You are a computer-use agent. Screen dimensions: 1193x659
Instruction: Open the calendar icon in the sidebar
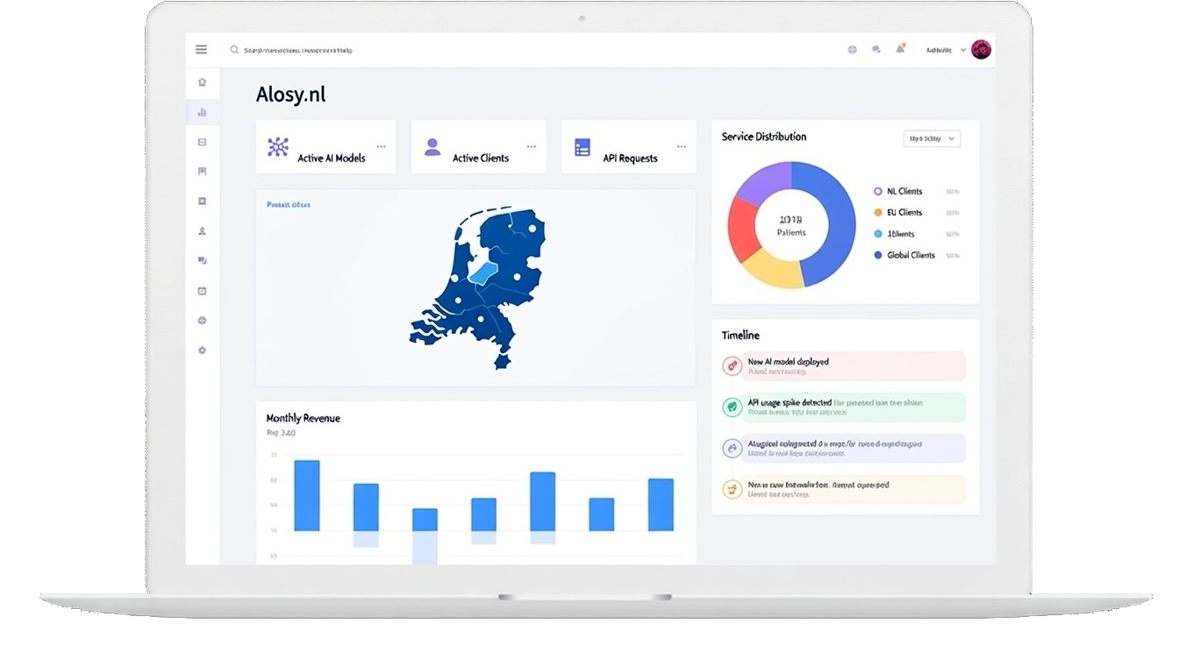coord(201,290)
